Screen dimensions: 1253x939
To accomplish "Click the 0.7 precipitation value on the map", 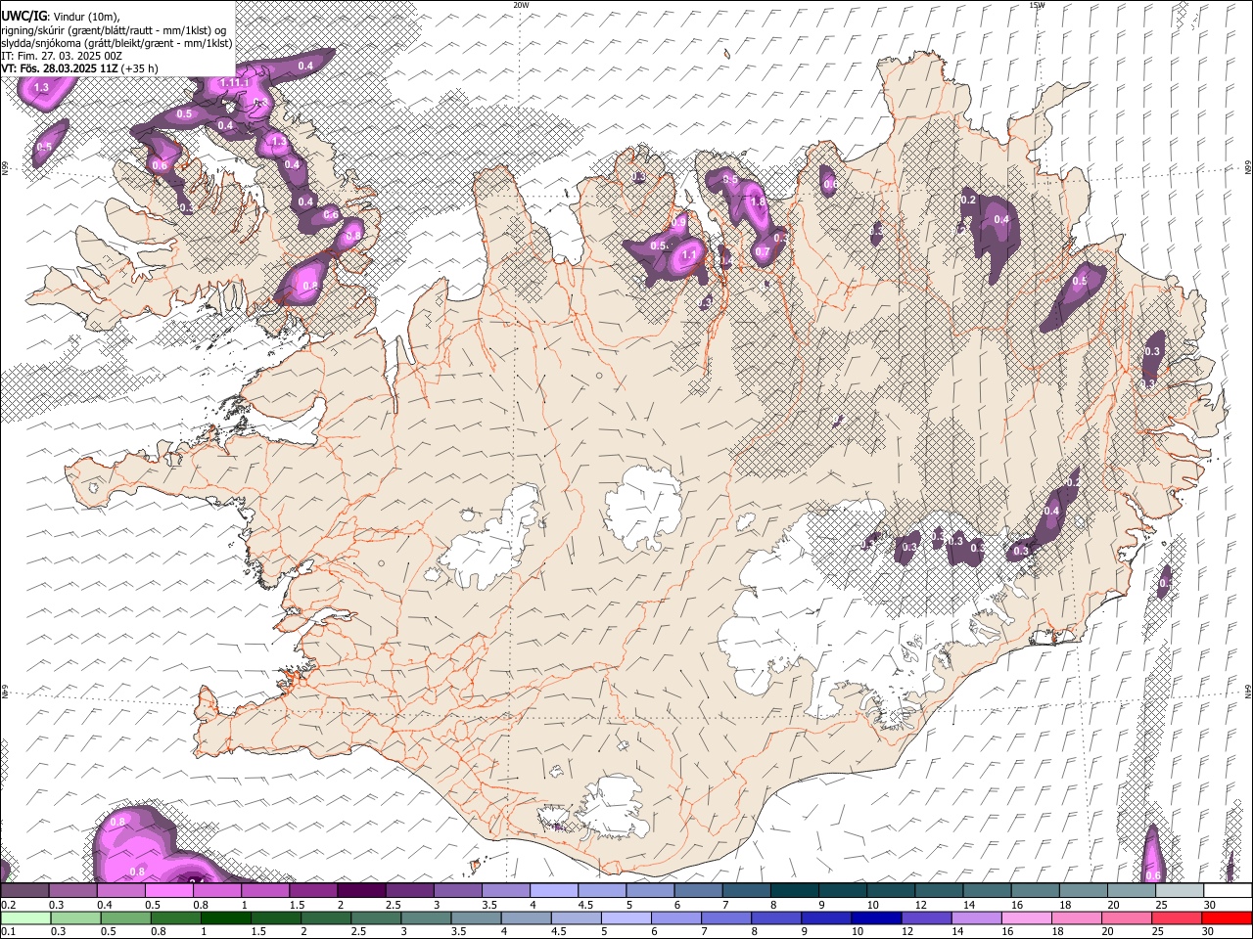I will pos(763,251).
